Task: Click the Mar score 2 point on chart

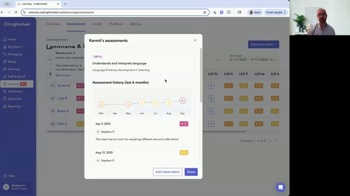Action: [x=101, y=105]
